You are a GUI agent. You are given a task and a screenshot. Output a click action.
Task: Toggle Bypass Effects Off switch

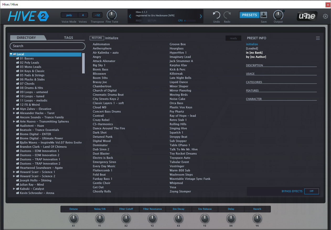click(312, 191)
